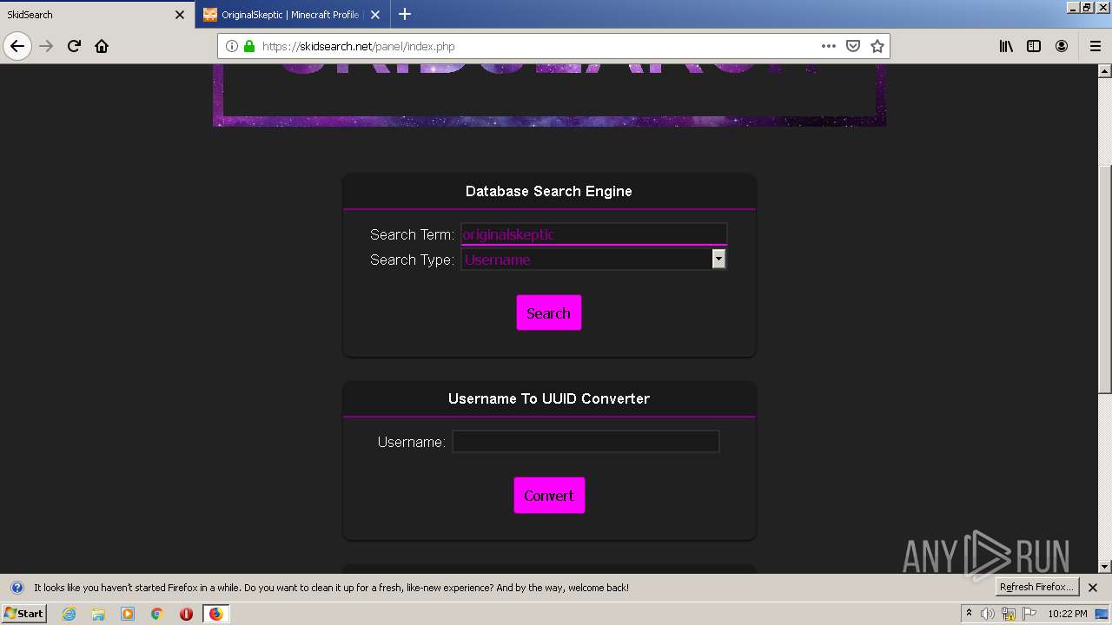Screen dimensions: 1112x625
Task: Click the green padlock connection icon
Action: [249, 46]
